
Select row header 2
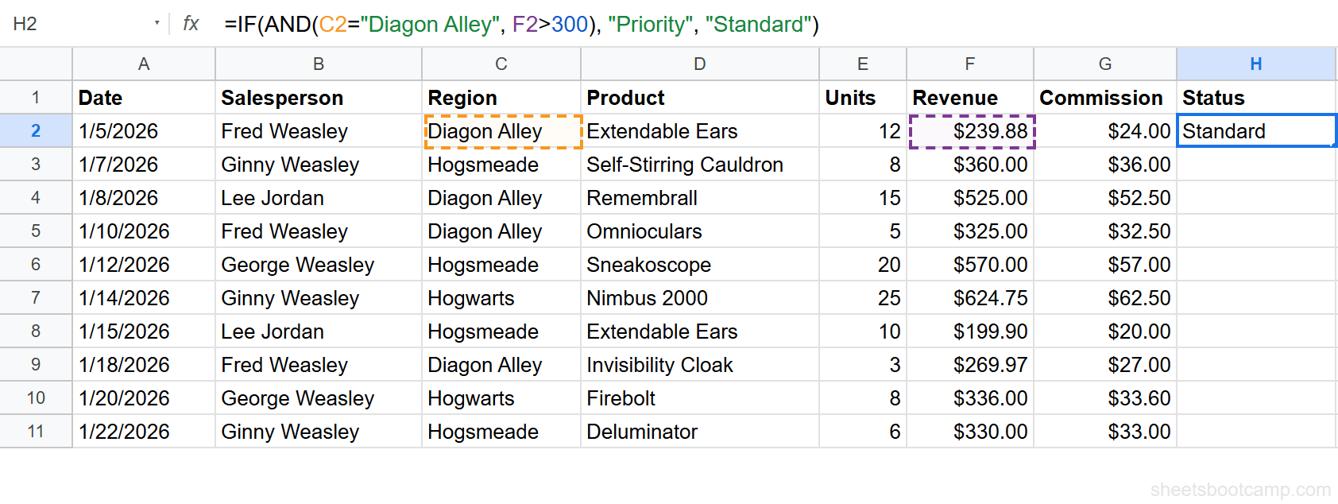point(36,130)
